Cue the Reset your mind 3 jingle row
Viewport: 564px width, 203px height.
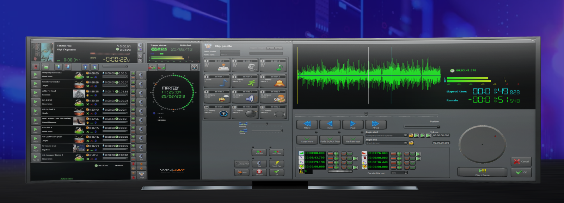point(141,85)
